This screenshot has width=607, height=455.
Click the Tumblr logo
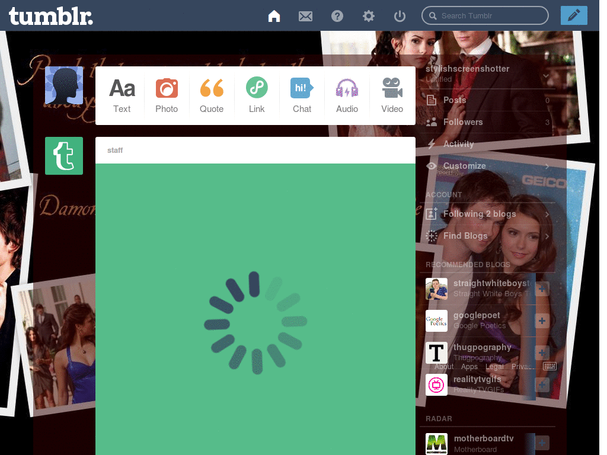pos(51,16)
